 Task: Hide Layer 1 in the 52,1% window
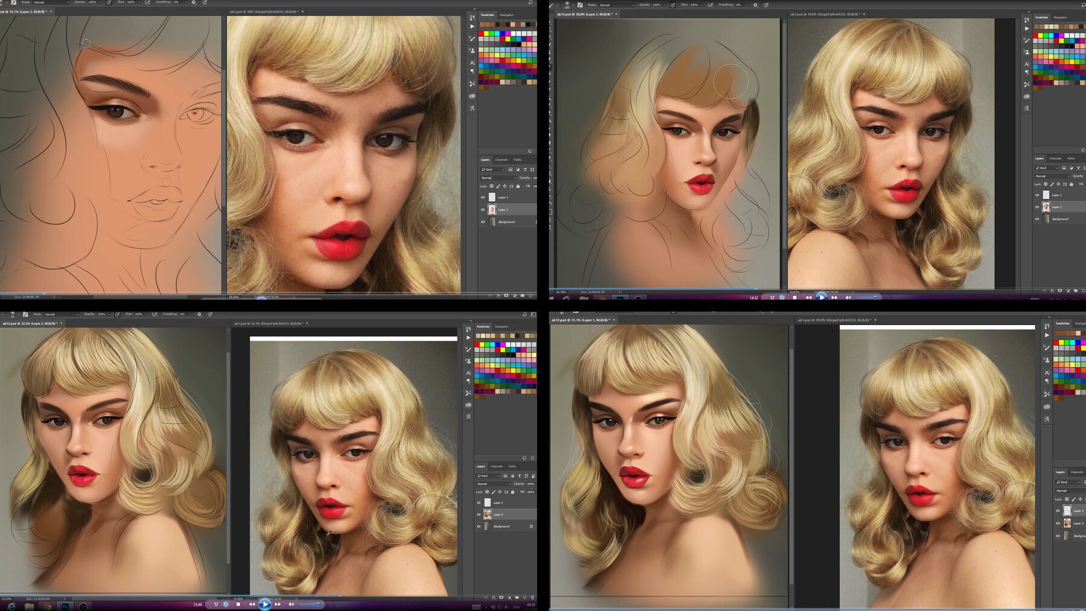click(483, 197)
